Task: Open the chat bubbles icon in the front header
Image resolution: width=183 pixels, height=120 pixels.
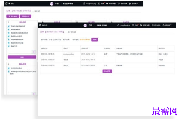Action: click(141, 25)
